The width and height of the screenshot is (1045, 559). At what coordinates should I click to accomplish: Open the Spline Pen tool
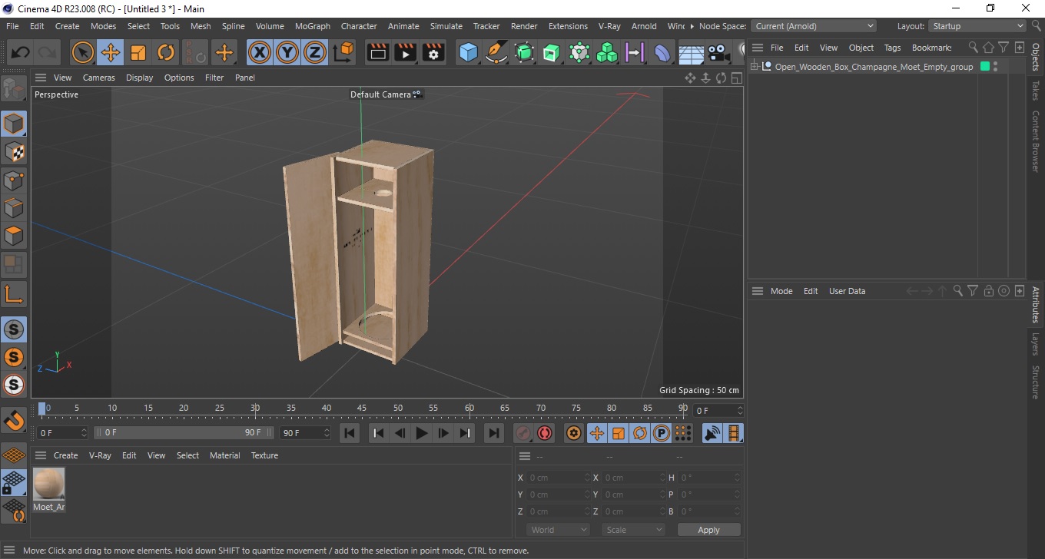[x=496, y=53]
